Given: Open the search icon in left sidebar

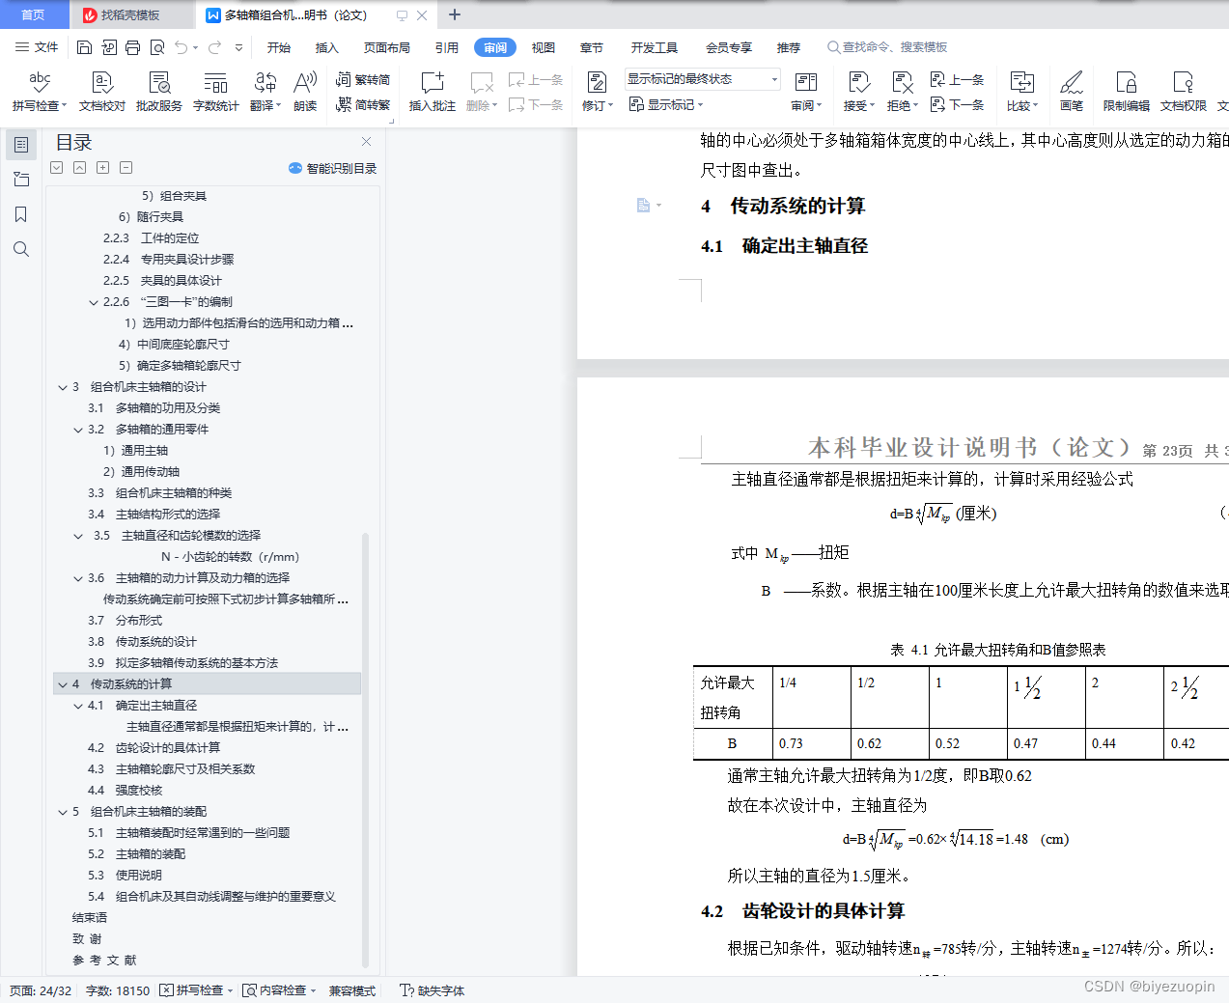Looking at the screenshot, I should 21,249.
